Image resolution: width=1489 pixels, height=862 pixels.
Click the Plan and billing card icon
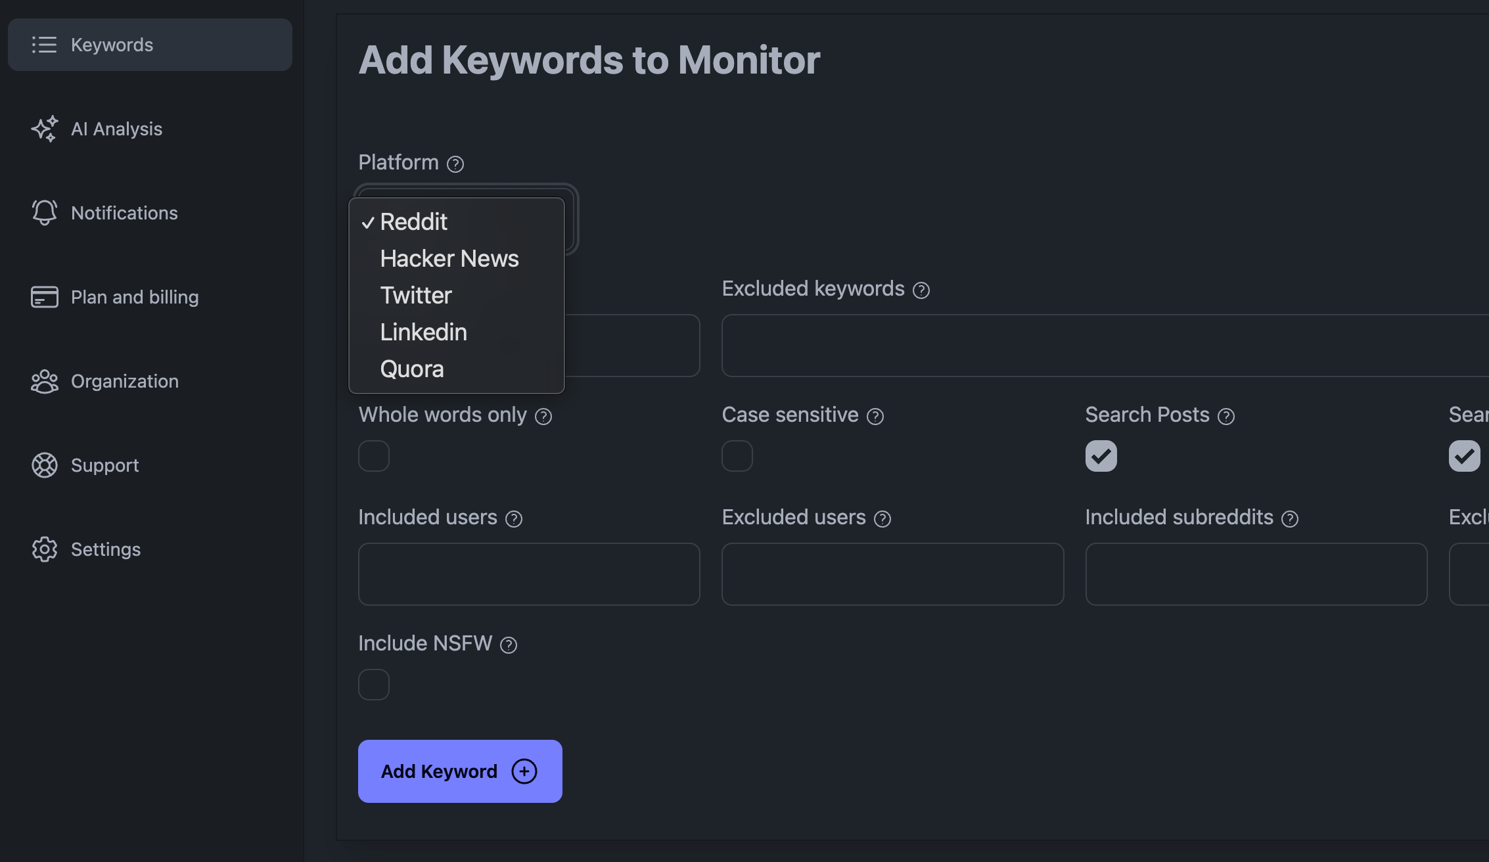(44, 297)
